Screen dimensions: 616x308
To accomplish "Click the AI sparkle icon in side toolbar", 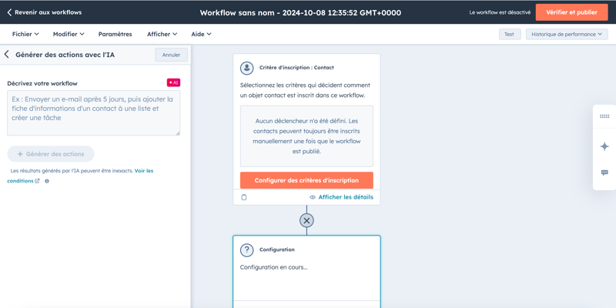I will [x=604, y=146].
